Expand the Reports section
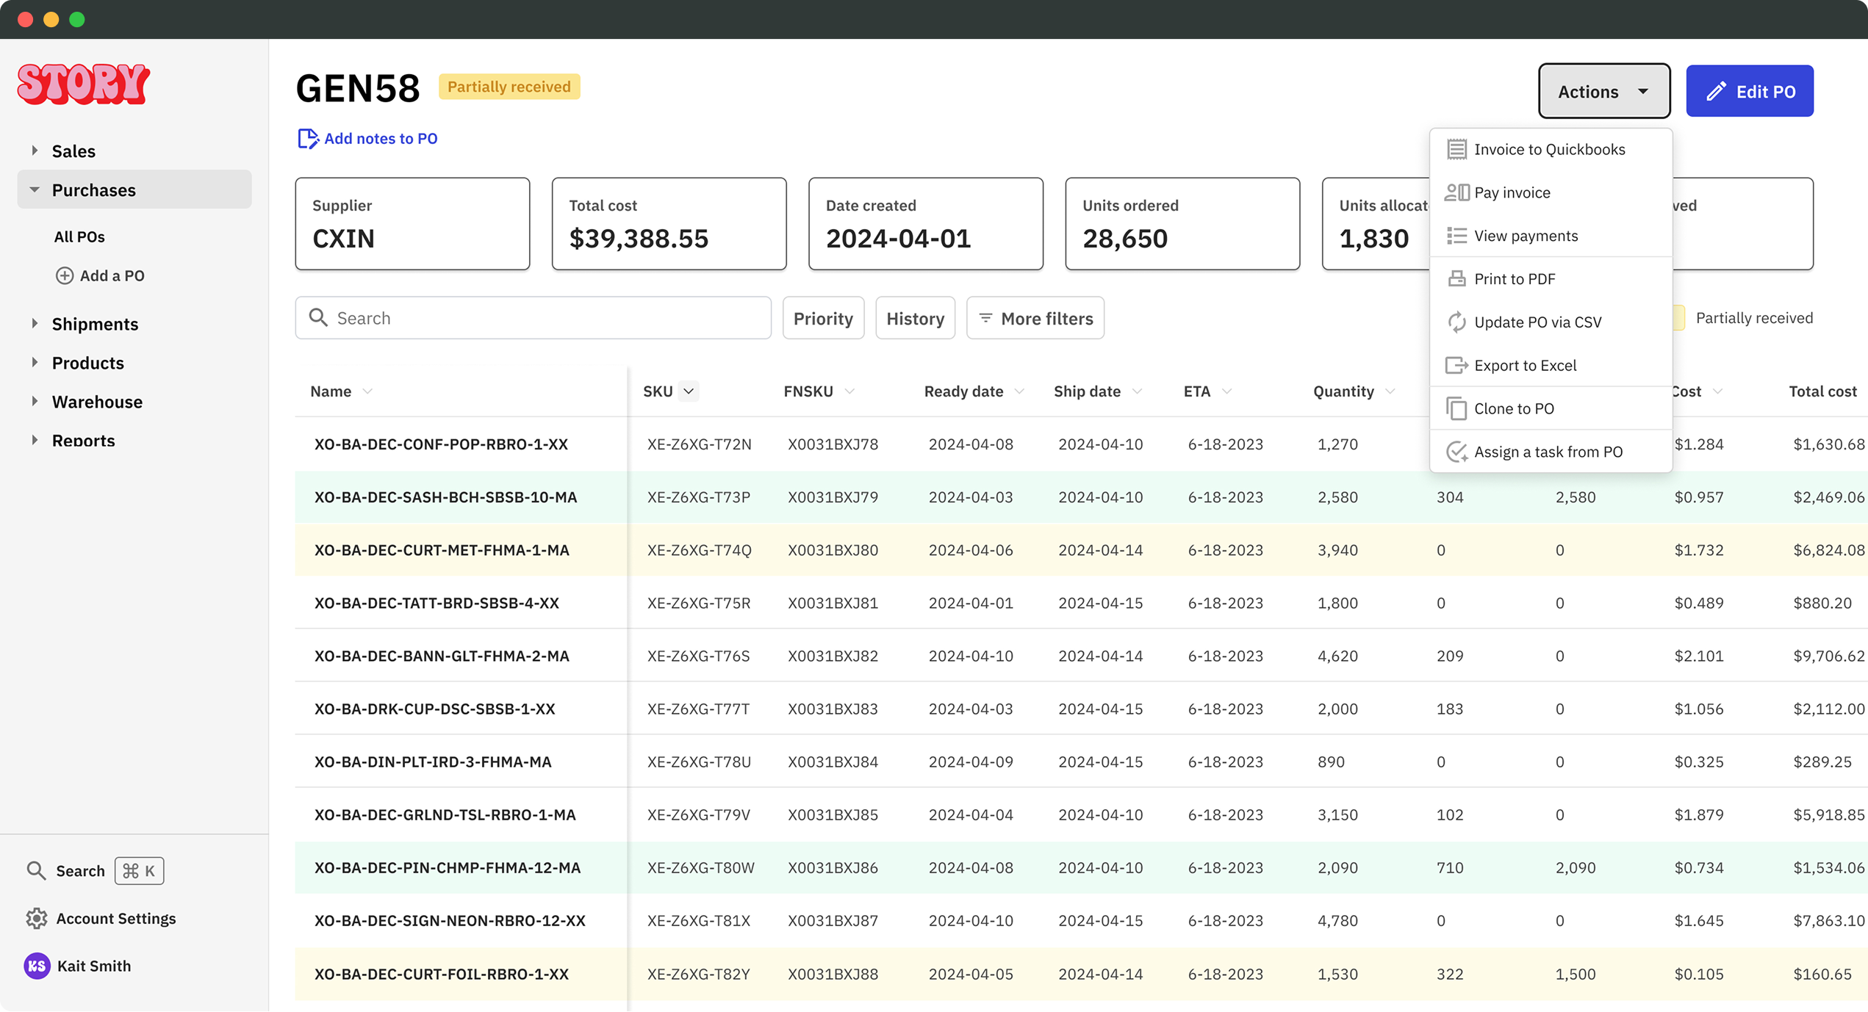The image size is (1868, 1012). point(35,440)
